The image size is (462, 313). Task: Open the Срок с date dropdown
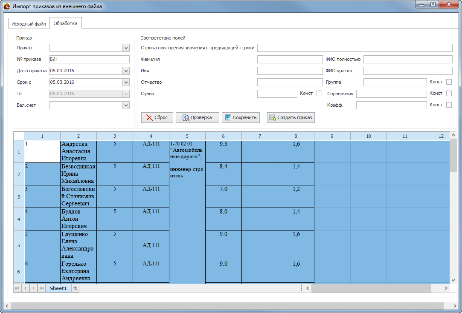pyautogui.click(x=126, y=82)
